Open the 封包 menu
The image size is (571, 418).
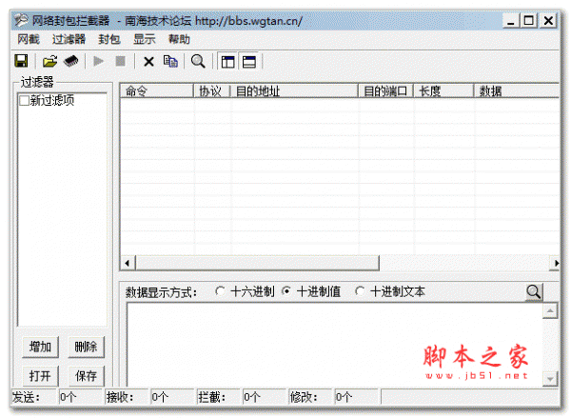109,39
